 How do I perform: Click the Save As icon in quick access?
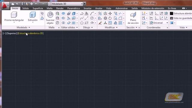27,4
